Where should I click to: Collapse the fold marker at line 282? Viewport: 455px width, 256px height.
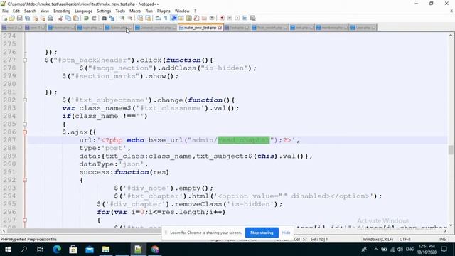point(25,100)
